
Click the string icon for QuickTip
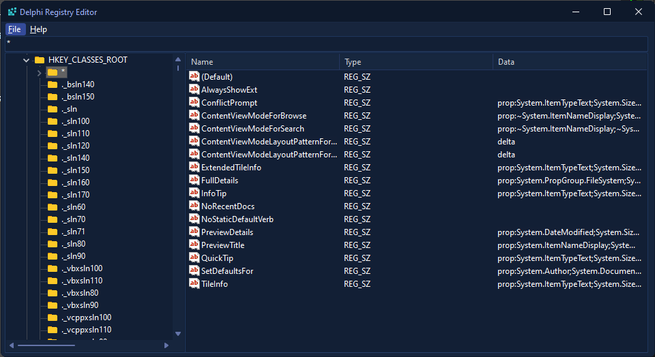point(194,258)
